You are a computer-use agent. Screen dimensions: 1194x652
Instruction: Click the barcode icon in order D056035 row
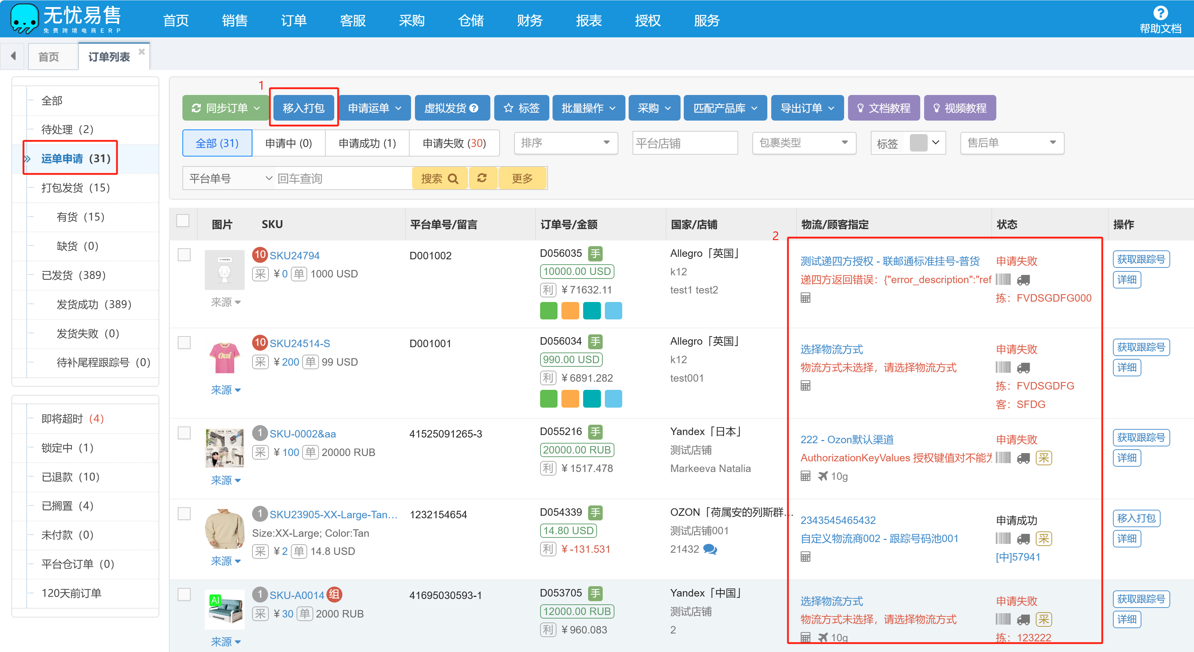tap(1003, 280)
